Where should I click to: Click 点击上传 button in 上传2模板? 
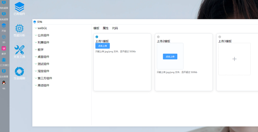coord(170,57)
